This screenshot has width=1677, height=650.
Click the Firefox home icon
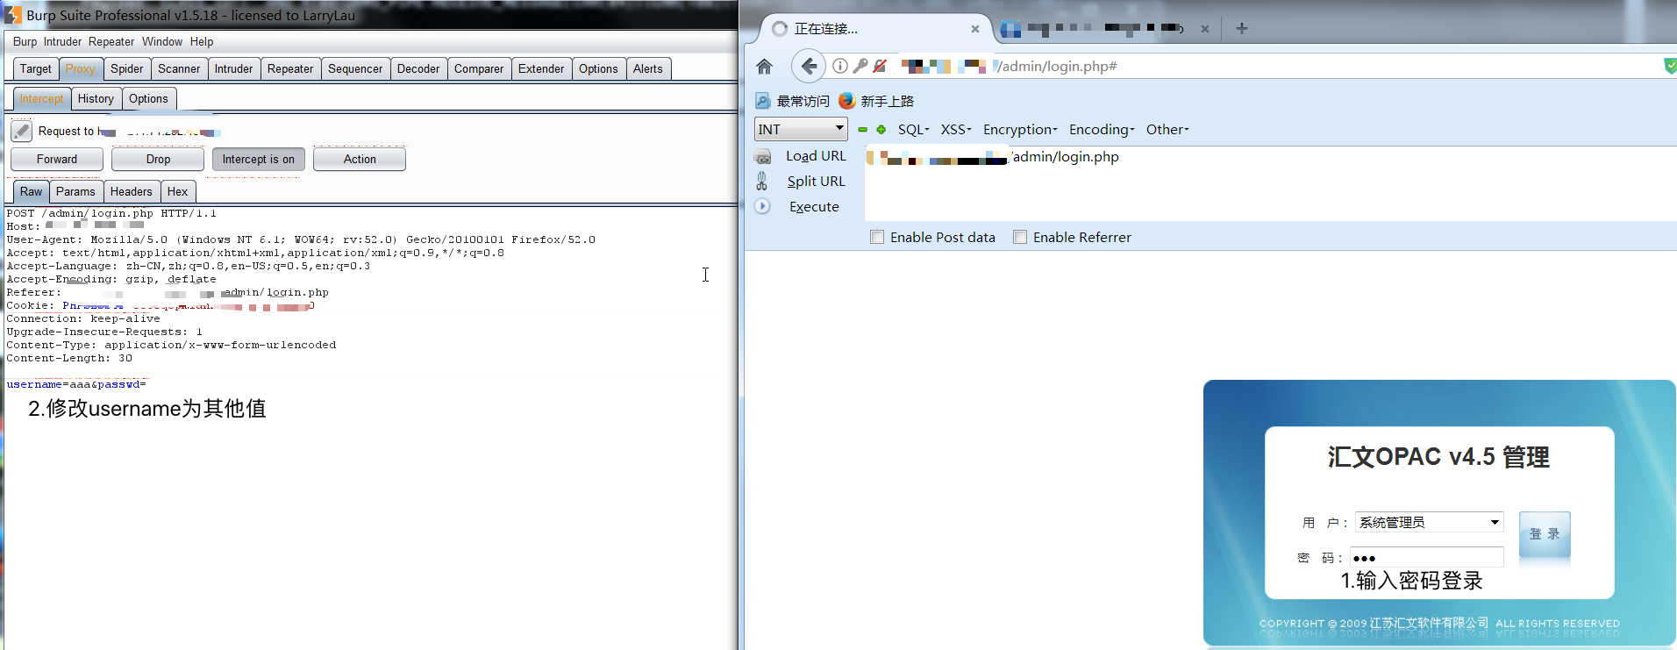pos(764,67)
